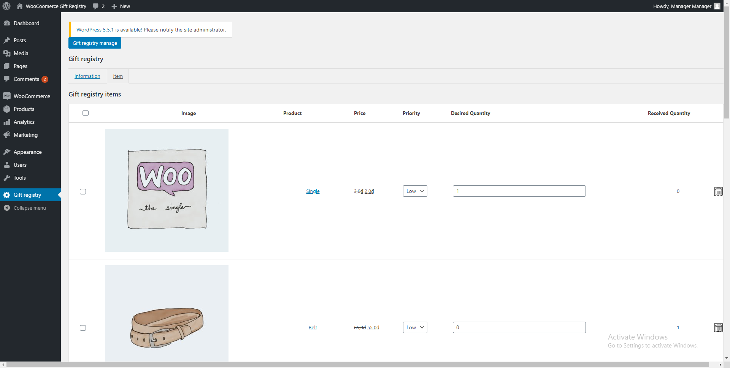
Task: Open the WooCommerce sidebar menu
Action: [x=32, y=96]
